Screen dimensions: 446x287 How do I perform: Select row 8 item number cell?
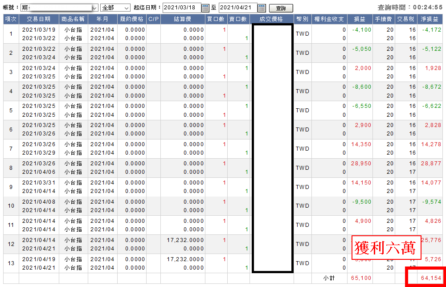(x=11, y=168)
